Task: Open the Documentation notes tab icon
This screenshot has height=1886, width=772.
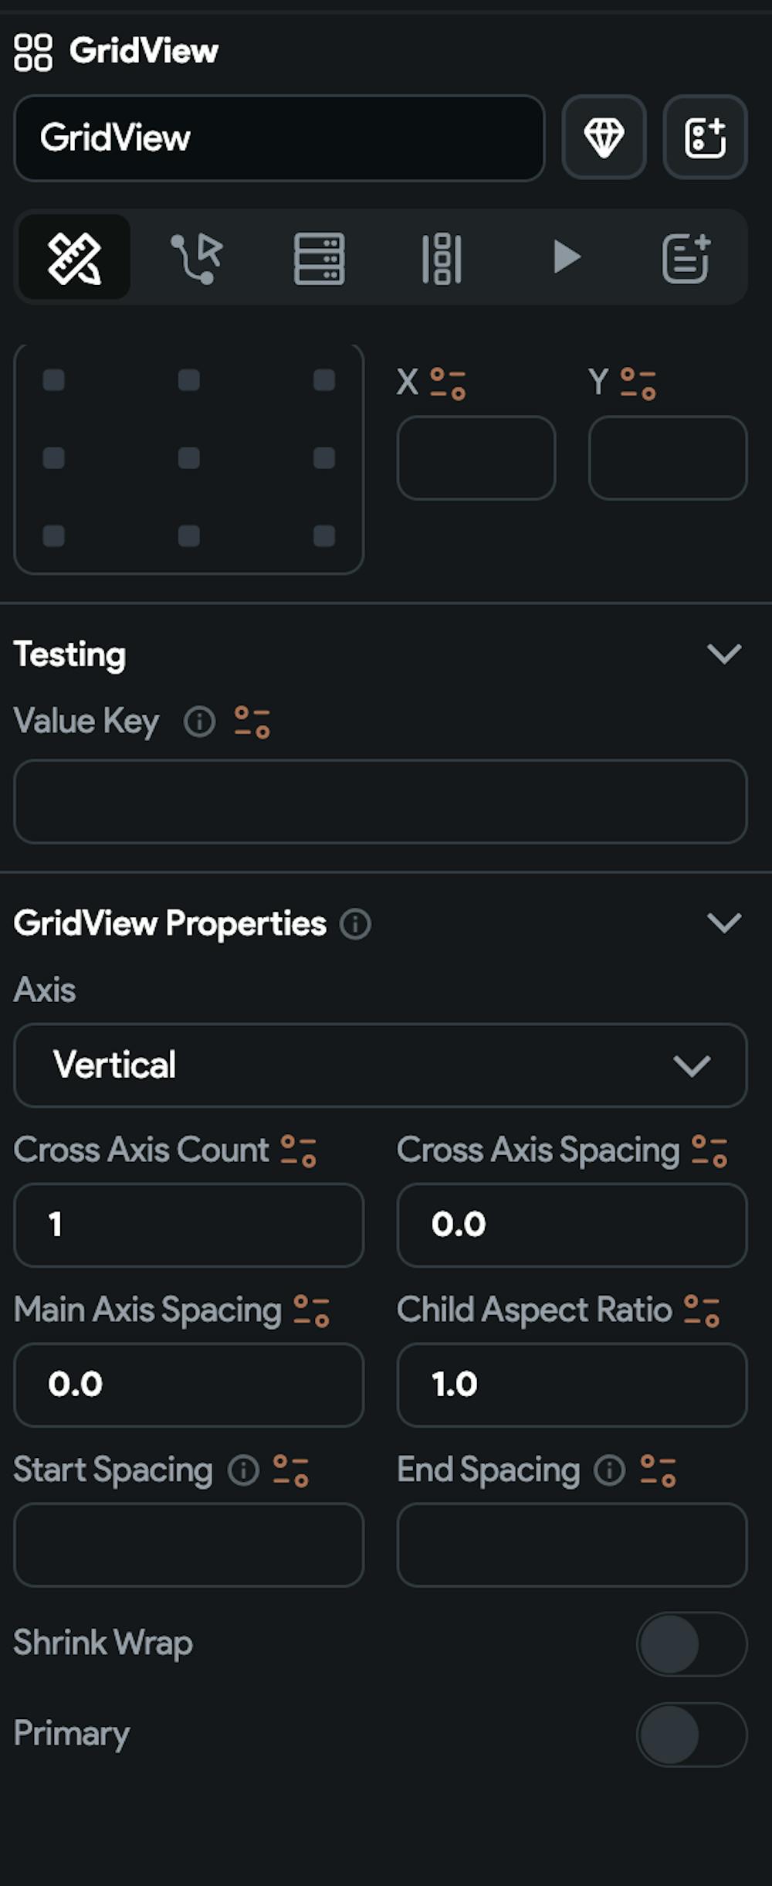Action: coord(686,257)
